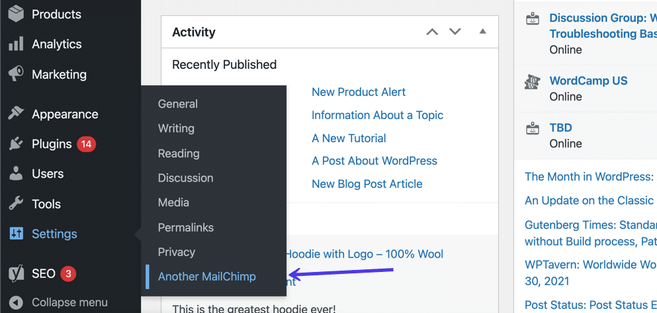Click the Products box icon in sidebar

16,14
